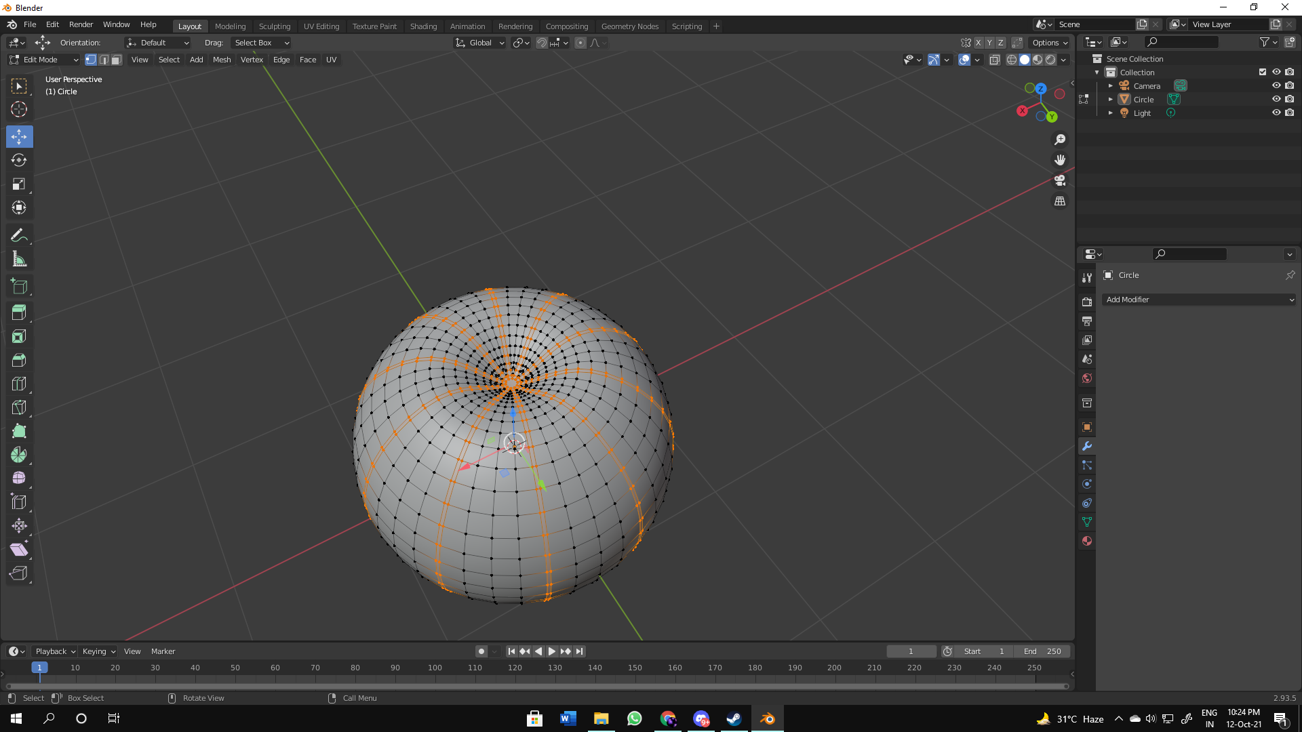
Task: Click the pan view hand icon
Action: (1060, 160)
